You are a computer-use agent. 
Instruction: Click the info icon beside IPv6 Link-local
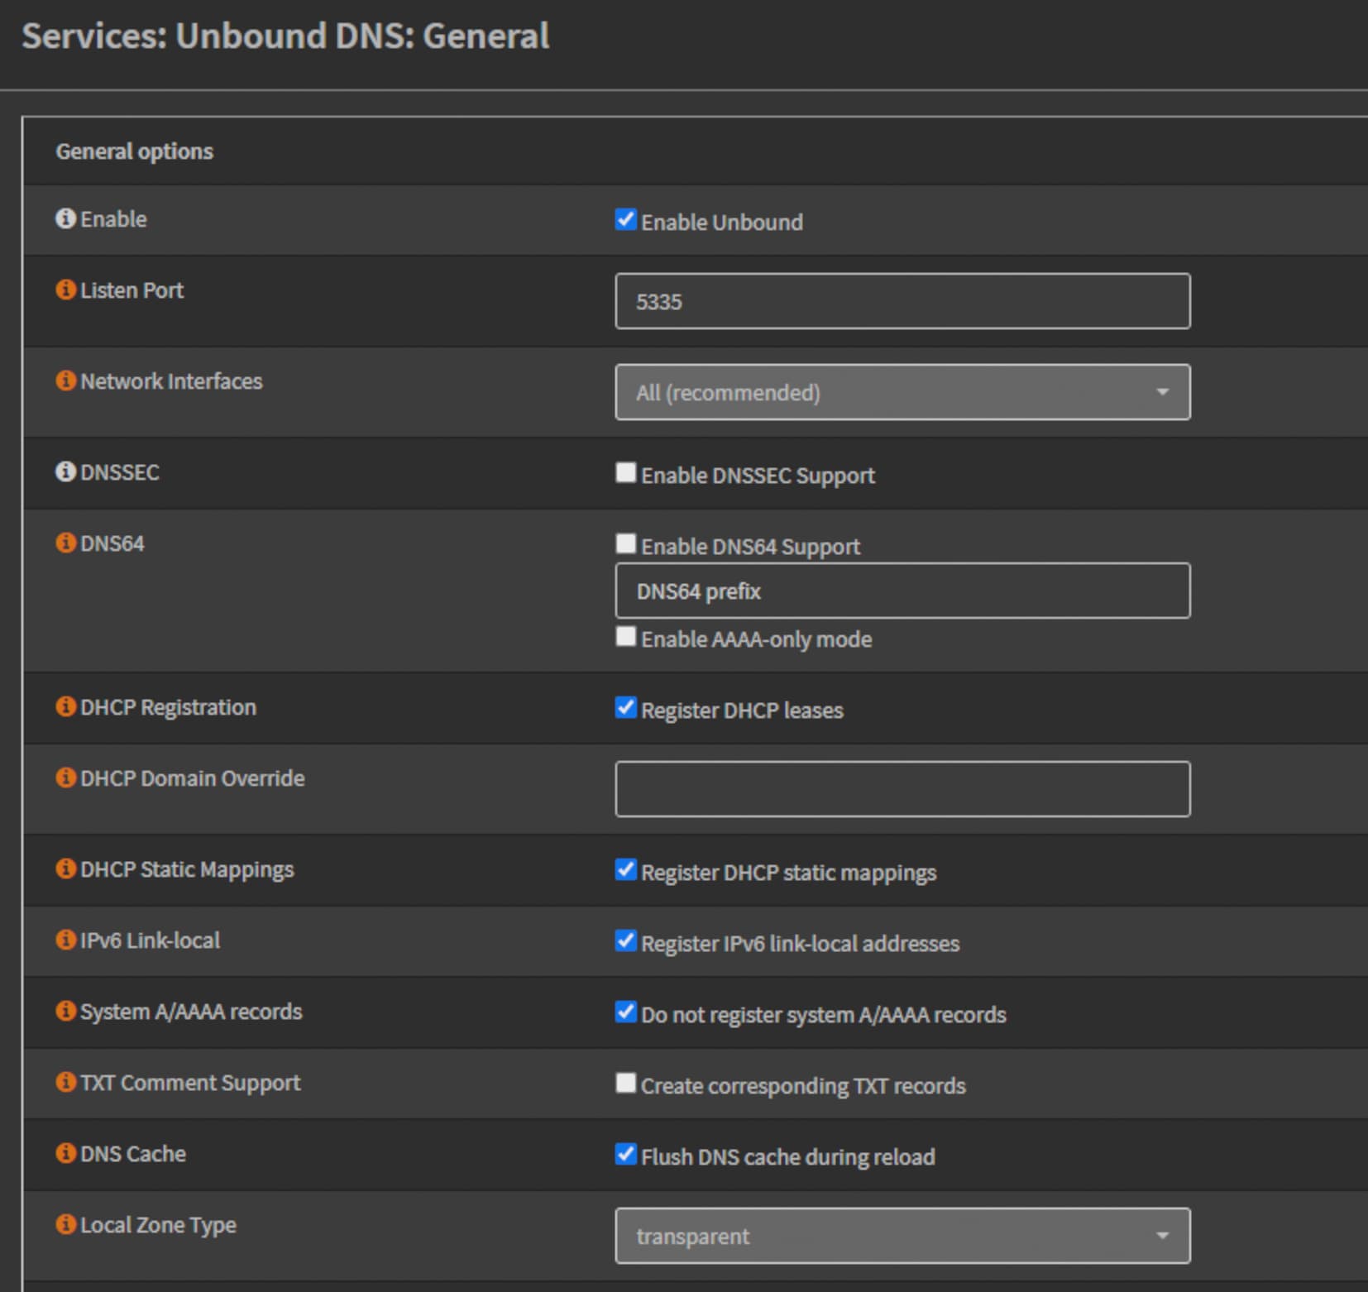[65, 940]
